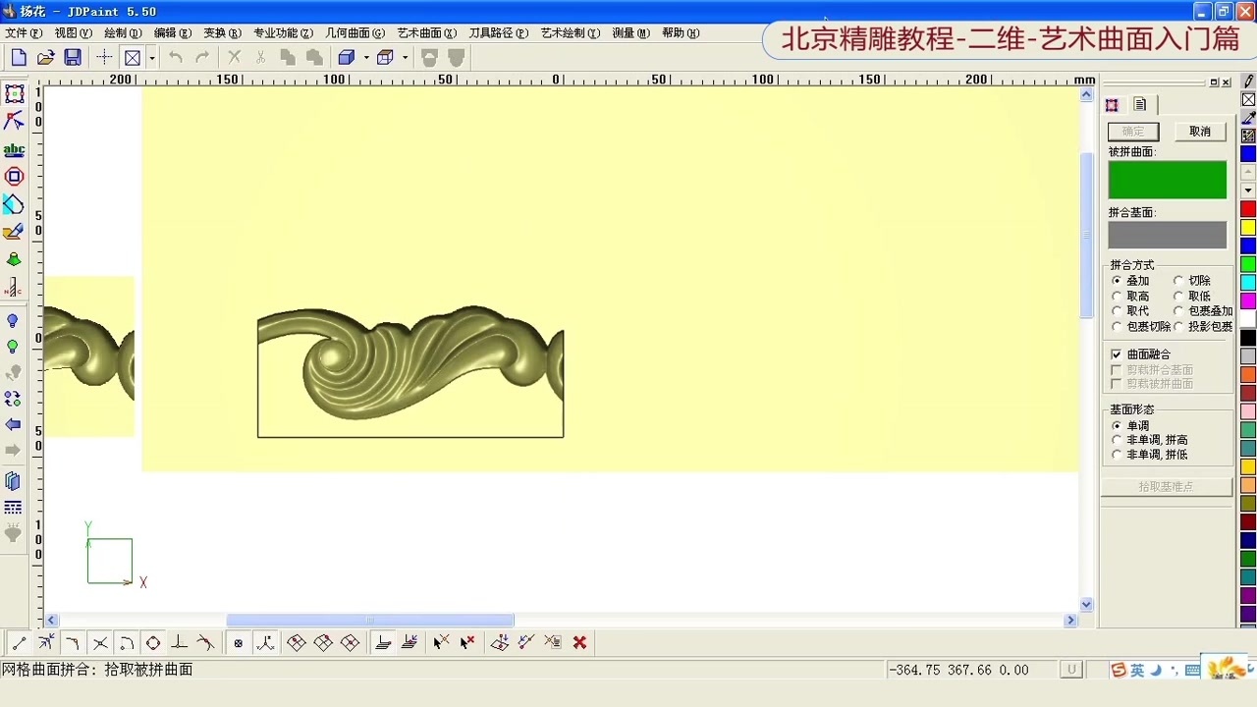This screenshot has height=707, width=1257.
Task: Open the 视图(V) menu
Action: click(x=73, y=32)
